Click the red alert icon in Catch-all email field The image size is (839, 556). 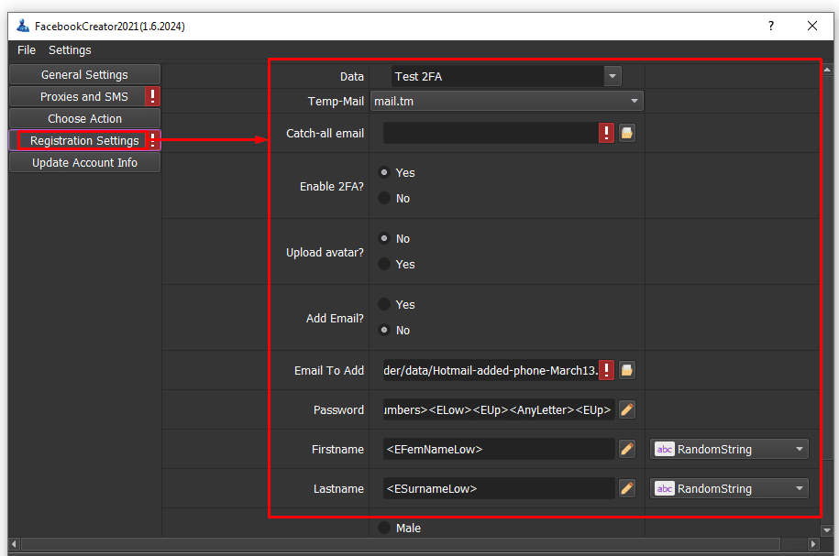(x=606, y=133)
